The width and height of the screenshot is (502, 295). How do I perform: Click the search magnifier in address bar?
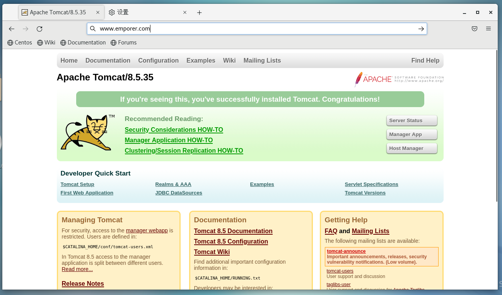93,29
